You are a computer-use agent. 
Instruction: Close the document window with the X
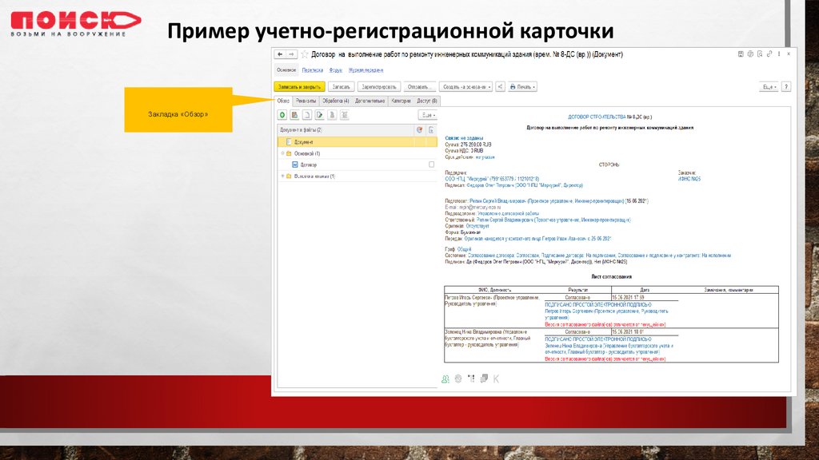tap(789, 54)
